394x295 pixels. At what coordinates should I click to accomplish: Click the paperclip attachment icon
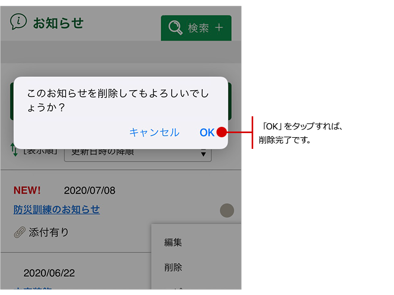click(x=19, y=232)
